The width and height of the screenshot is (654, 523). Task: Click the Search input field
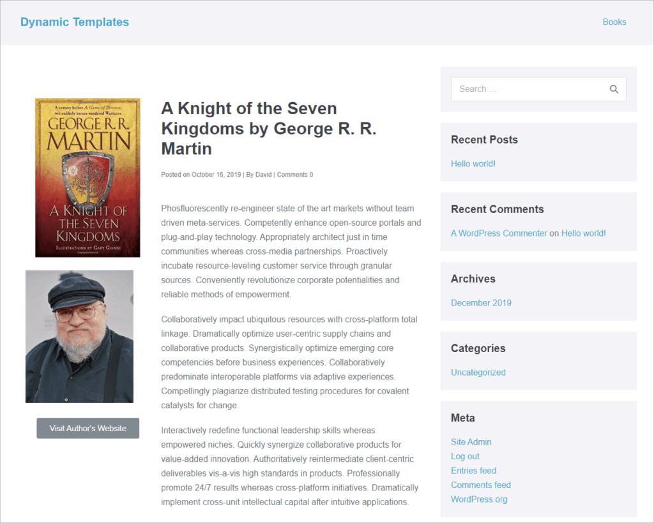point(527,89)
